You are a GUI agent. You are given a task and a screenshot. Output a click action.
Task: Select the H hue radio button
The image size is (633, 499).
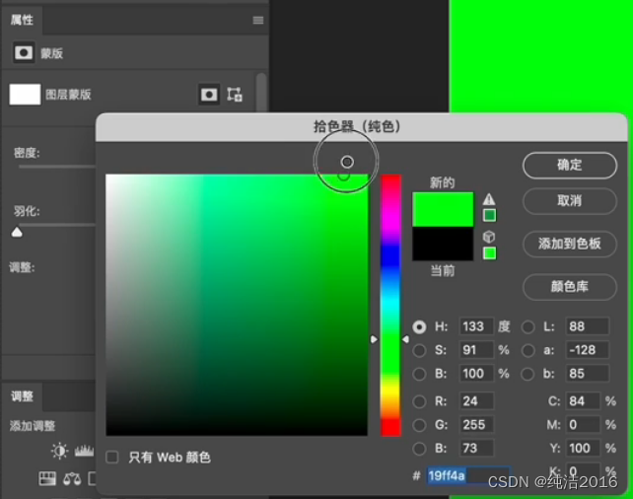(419, 326)
